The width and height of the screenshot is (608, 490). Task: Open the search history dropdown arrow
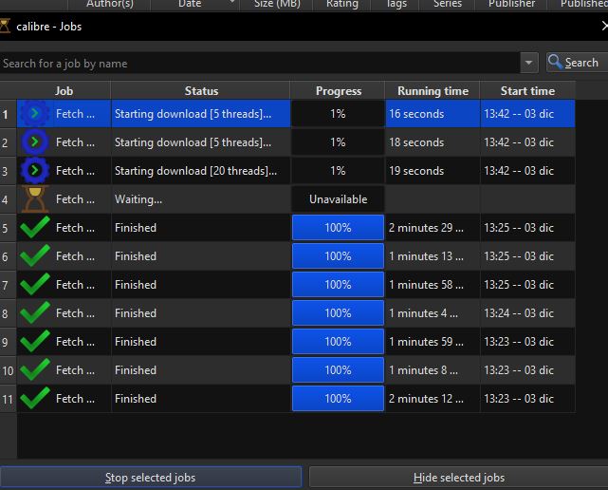click(528, 63)
